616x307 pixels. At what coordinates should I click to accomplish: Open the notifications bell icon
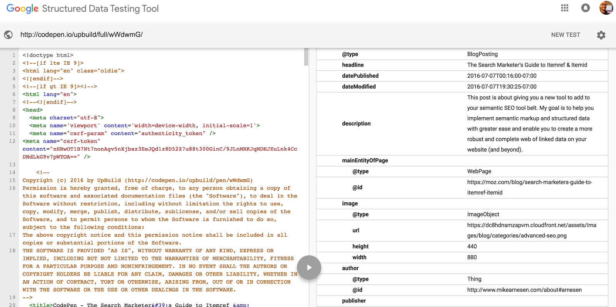click(x=586, y=8)
